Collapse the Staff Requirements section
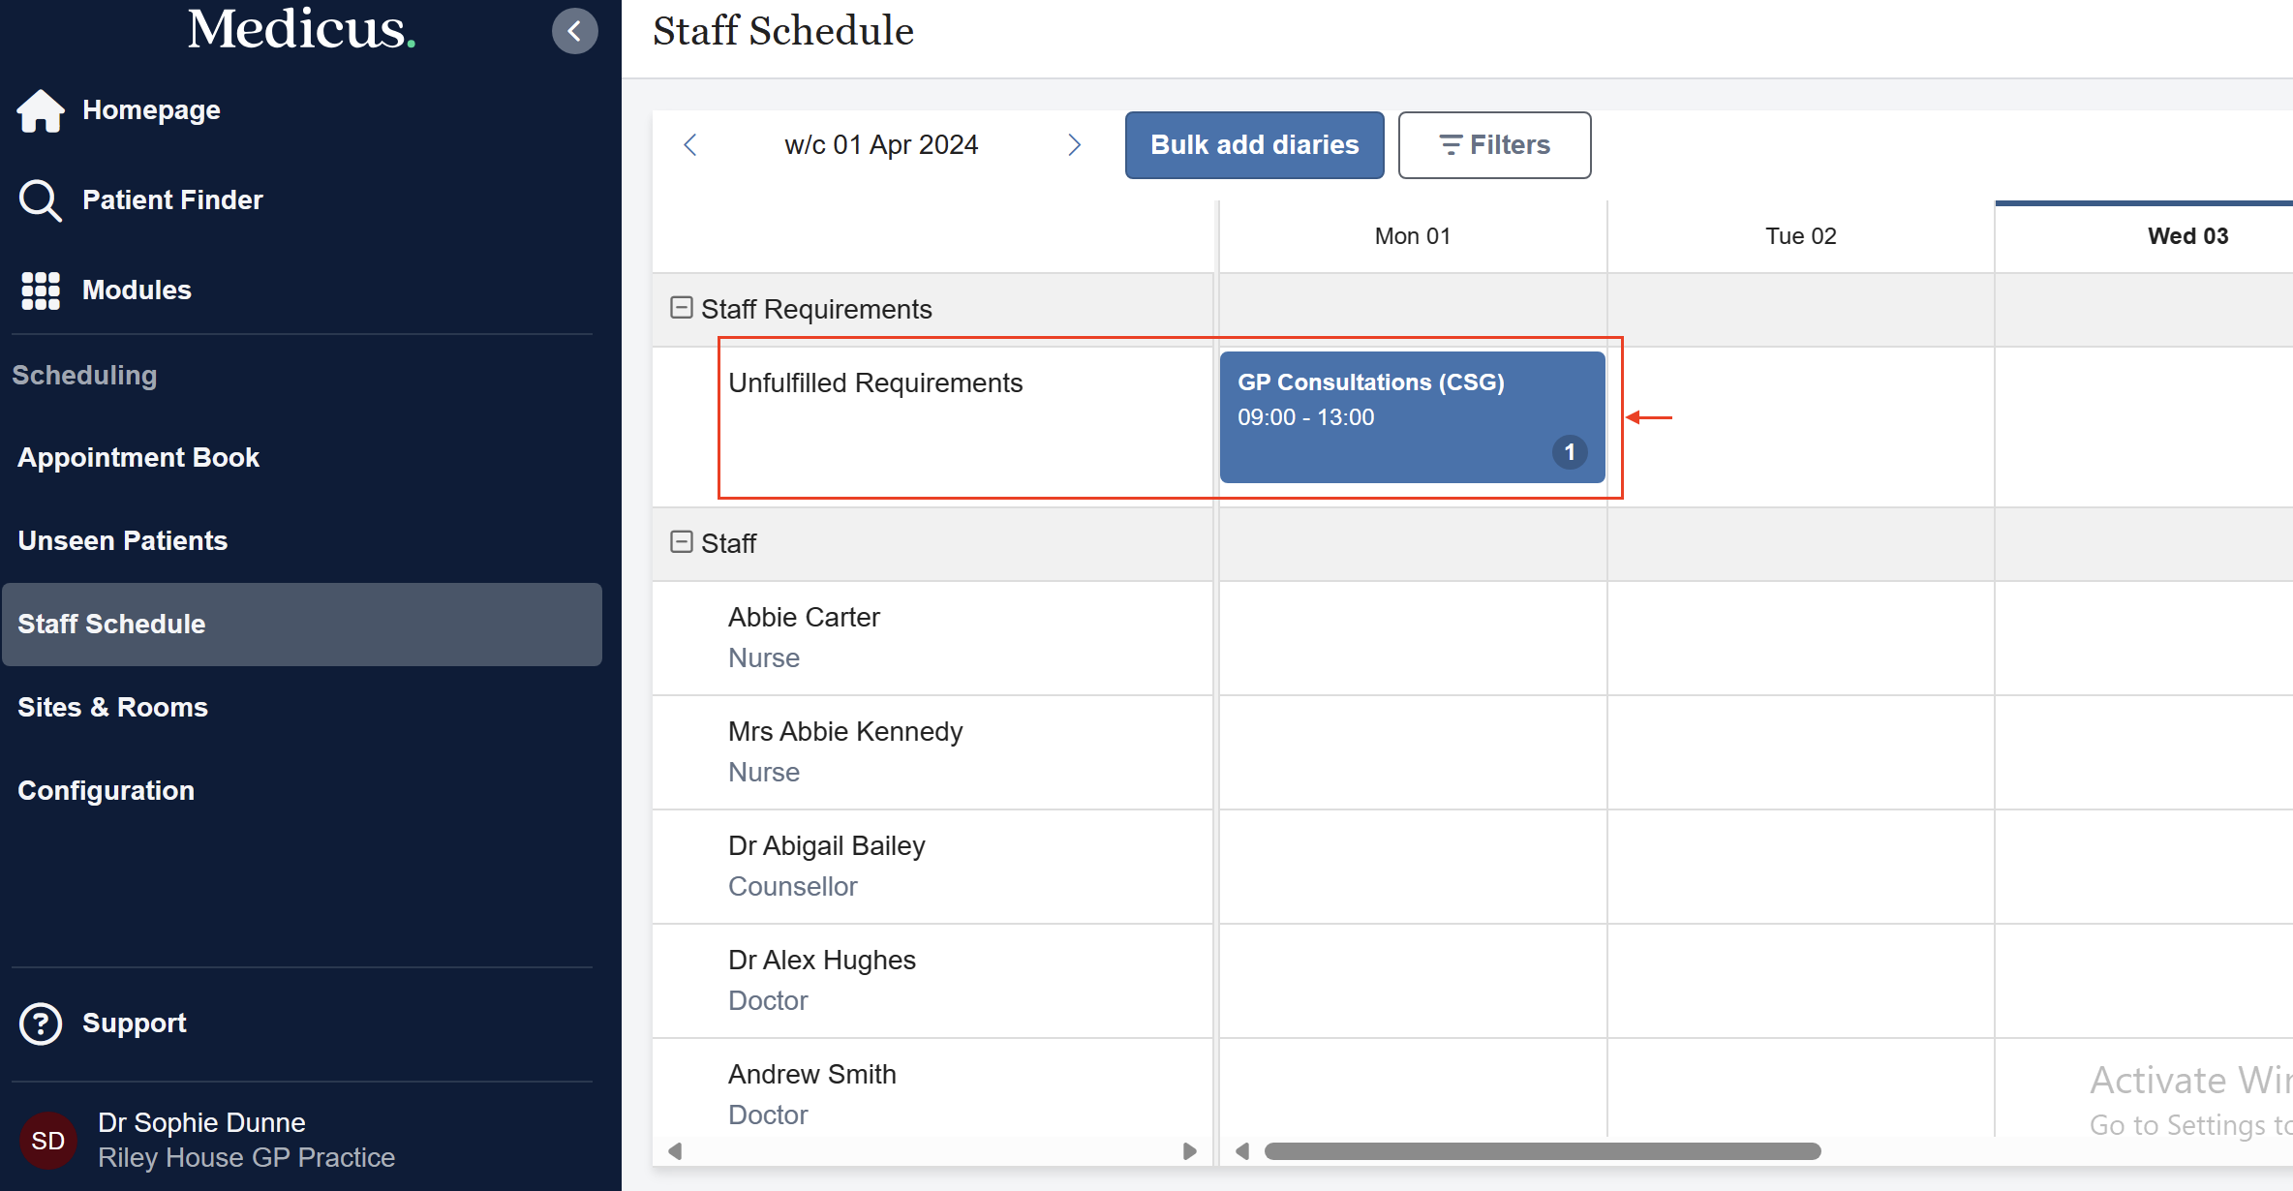The width and height of the screenshot is (2293, 1191). 682,308
